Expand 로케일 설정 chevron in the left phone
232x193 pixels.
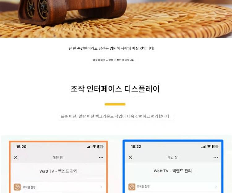click(x=101, y=187)
